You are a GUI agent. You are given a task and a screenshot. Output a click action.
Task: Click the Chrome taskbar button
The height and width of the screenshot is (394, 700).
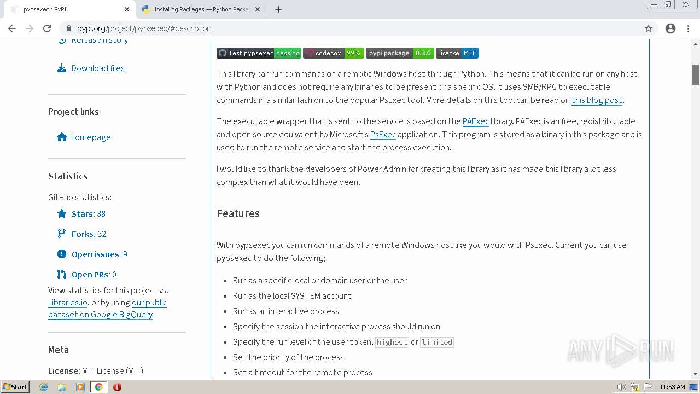click(99, 387)
